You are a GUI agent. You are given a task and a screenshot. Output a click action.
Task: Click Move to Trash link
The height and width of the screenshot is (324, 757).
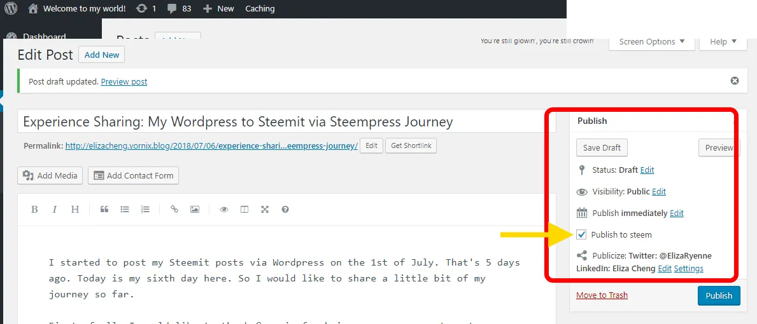coord(602,295)
